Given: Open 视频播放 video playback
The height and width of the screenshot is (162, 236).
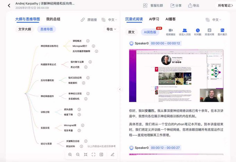Looking at the screenshot, I should (170, 32).
